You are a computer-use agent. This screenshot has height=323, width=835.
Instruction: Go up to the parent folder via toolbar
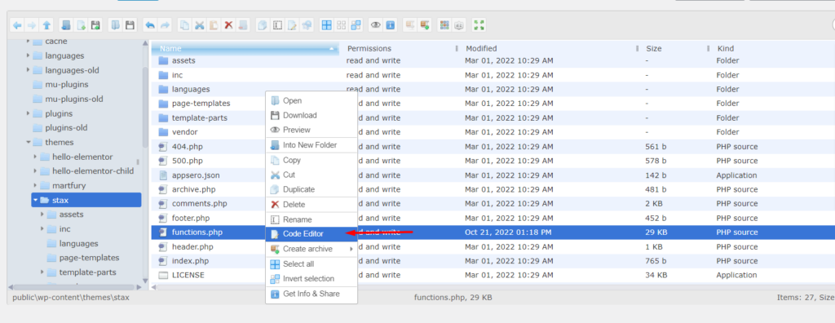click(46, 24)
